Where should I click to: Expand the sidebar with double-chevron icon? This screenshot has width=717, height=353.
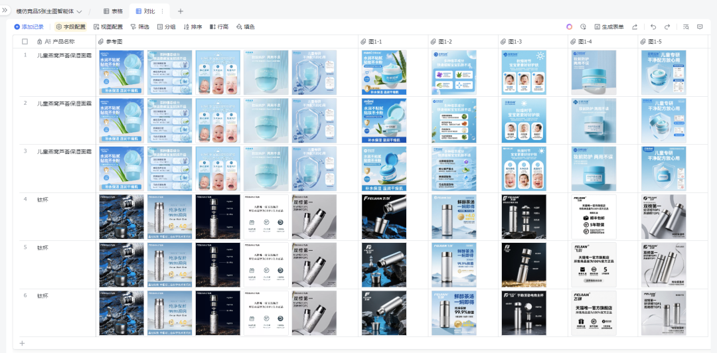pos(5,10)
